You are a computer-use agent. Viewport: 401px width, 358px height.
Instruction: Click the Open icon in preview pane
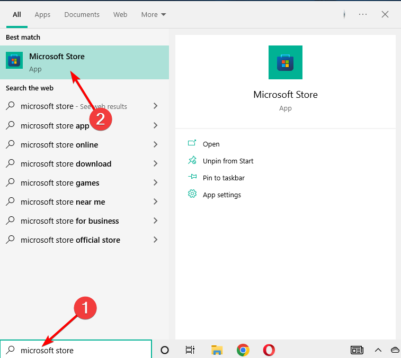(x=192, y=143)
